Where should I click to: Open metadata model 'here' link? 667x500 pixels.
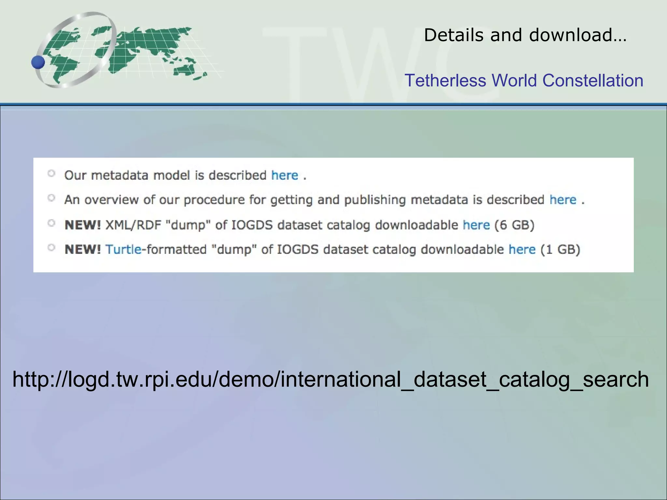pyautogui.click(x=285, y=175)
